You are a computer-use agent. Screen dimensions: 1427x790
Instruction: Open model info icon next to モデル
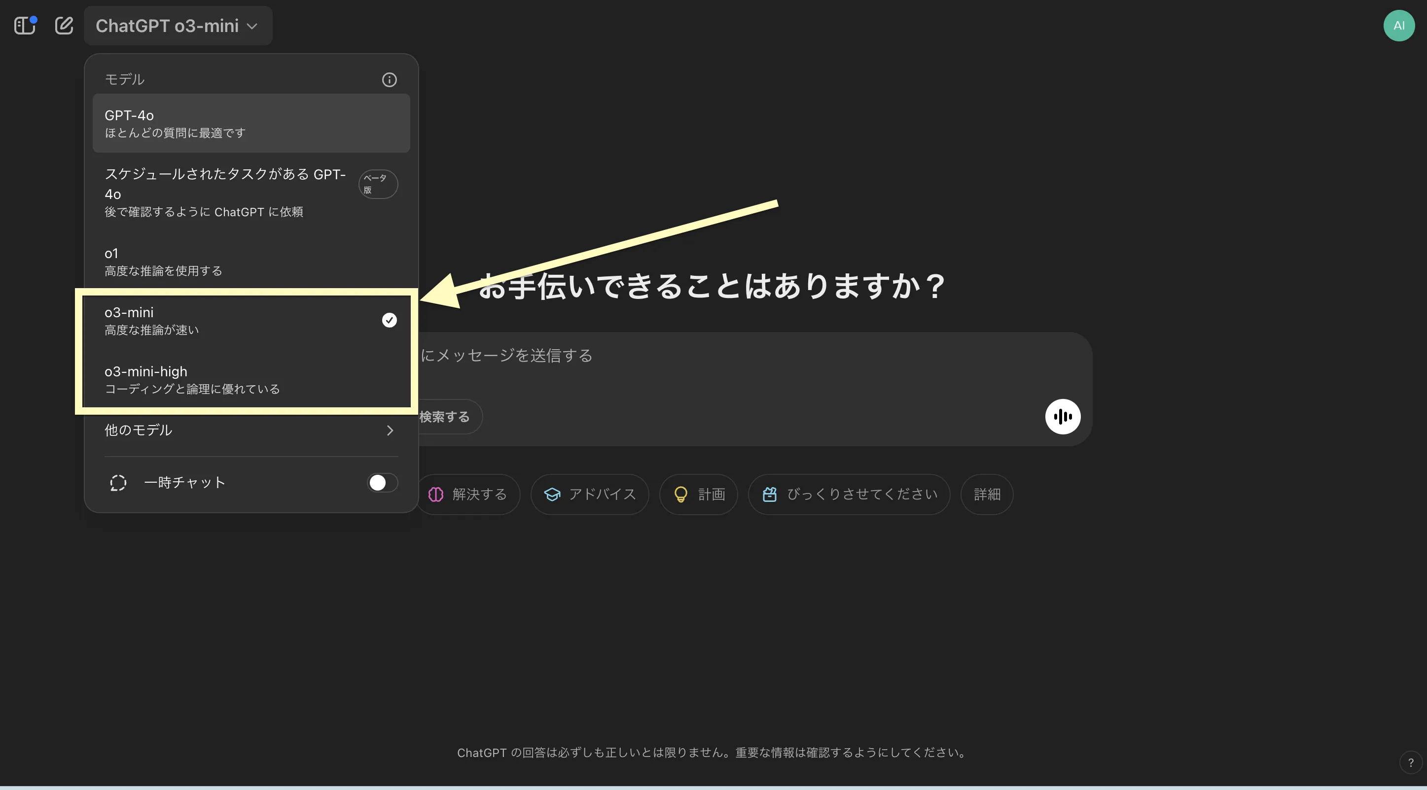[390, 80]
